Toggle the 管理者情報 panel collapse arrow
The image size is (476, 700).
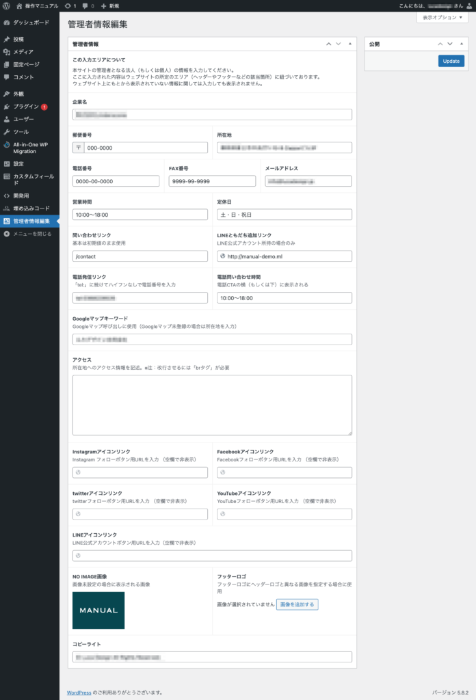coord(350,44)
